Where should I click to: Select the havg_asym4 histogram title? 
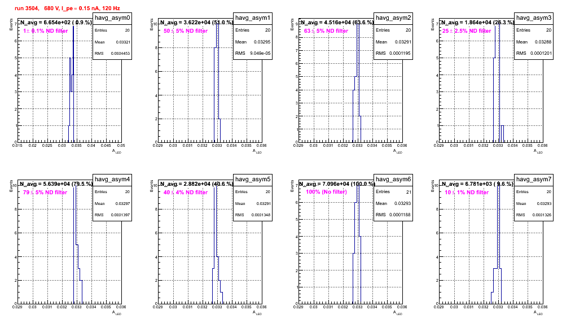coord(112,180)
